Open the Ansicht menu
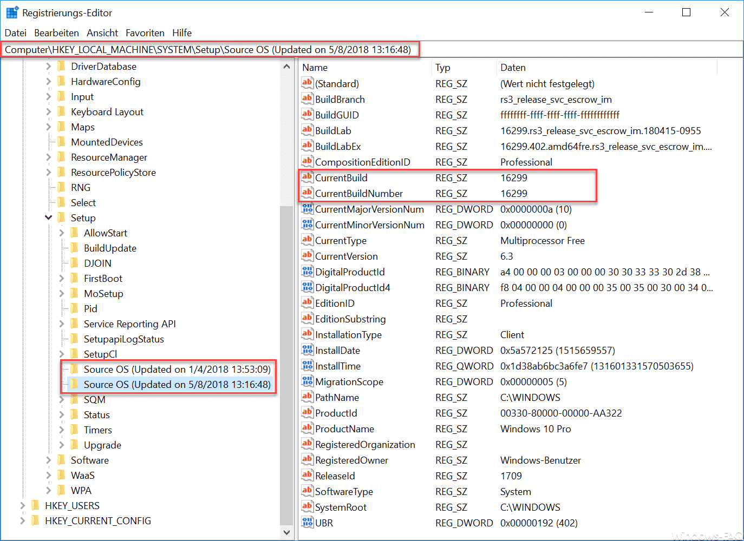This screenshot has width=744, height=541. 102,33
